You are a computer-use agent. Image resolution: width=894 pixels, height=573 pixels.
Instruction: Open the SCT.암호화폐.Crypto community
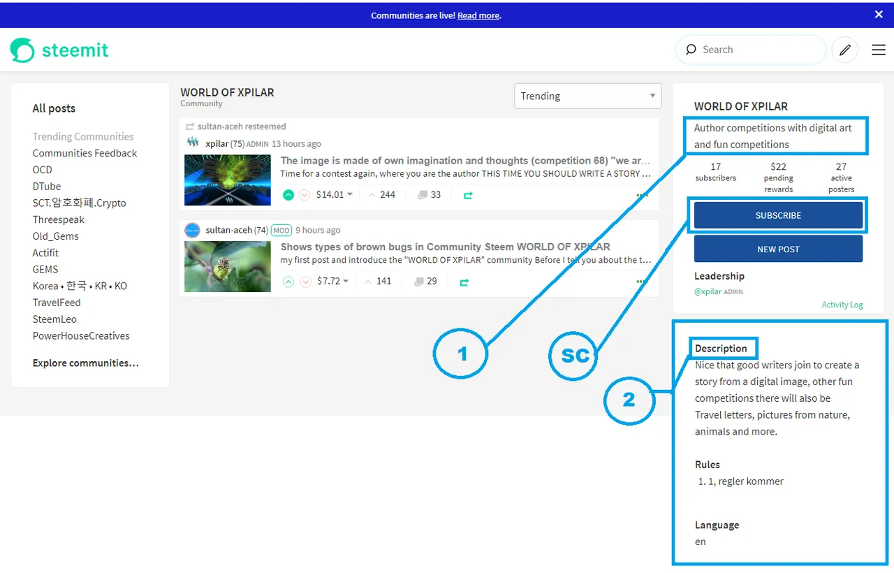point(79,203)
